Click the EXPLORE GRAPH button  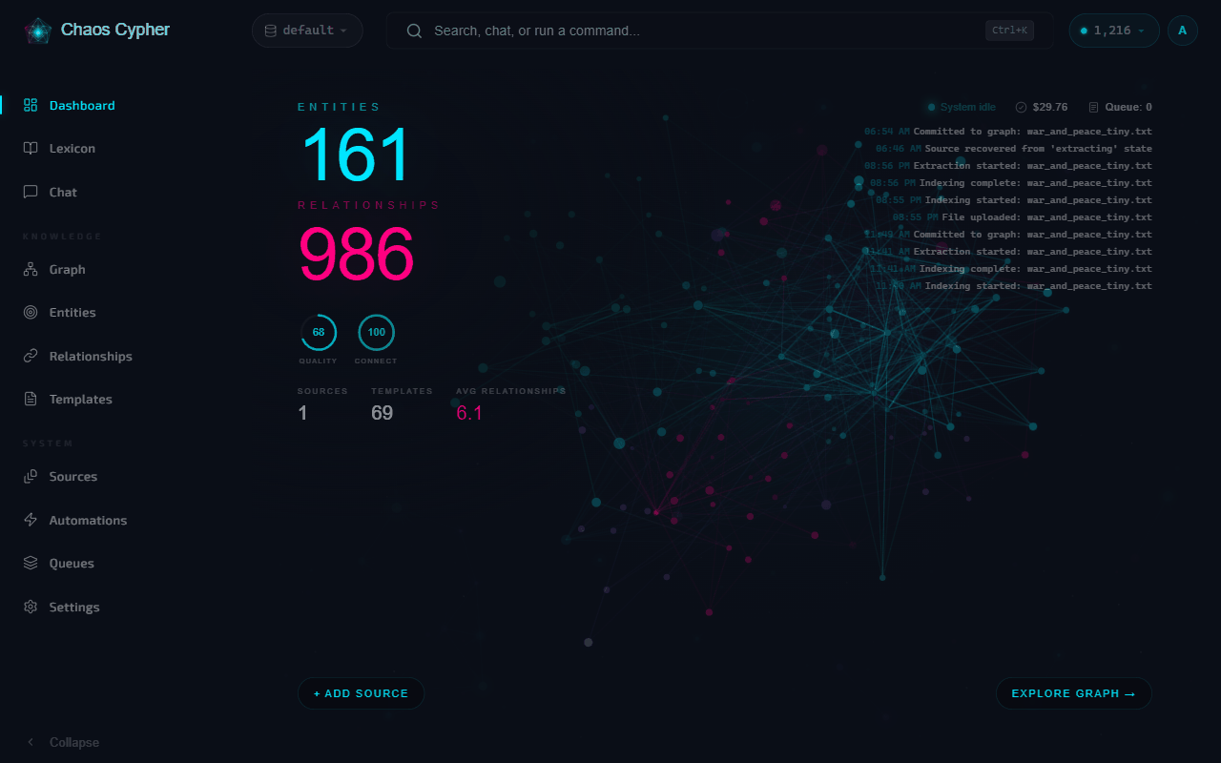tap(1073, 693)
